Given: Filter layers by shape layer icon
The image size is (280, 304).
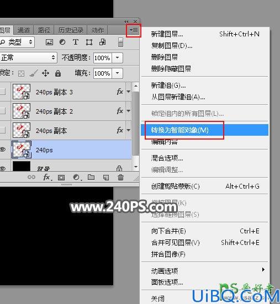Looking at the screenshot, I should point(89,42).
